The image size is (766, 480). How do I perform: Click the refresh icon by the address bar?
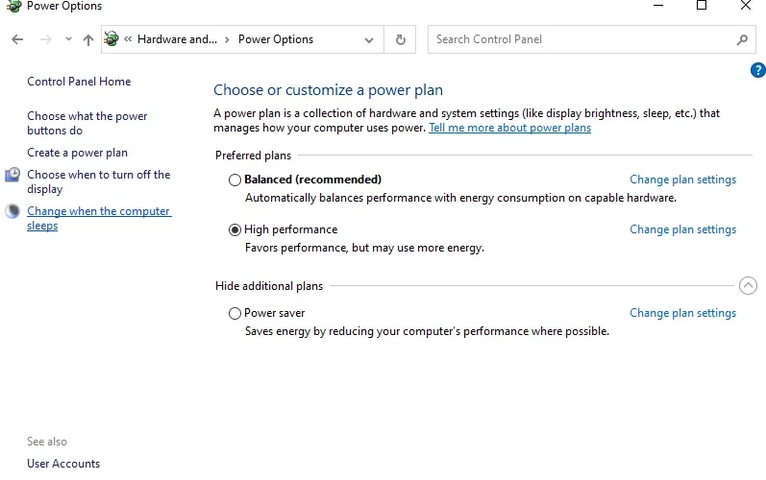pyautogui.click(x=401, y=39)
